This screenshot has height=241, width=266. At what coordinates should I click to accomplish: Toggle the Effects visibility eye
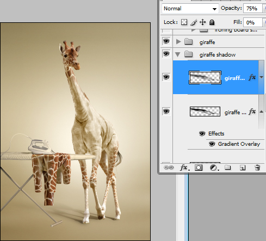click(202, 134)
